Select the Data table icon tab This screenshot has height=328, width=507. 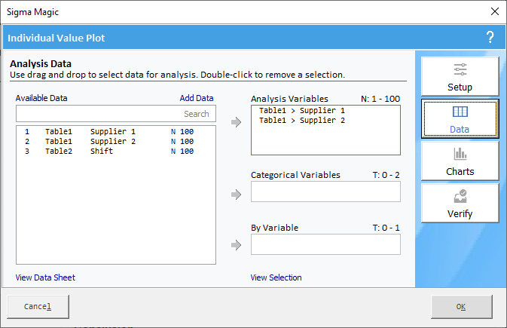460,119
